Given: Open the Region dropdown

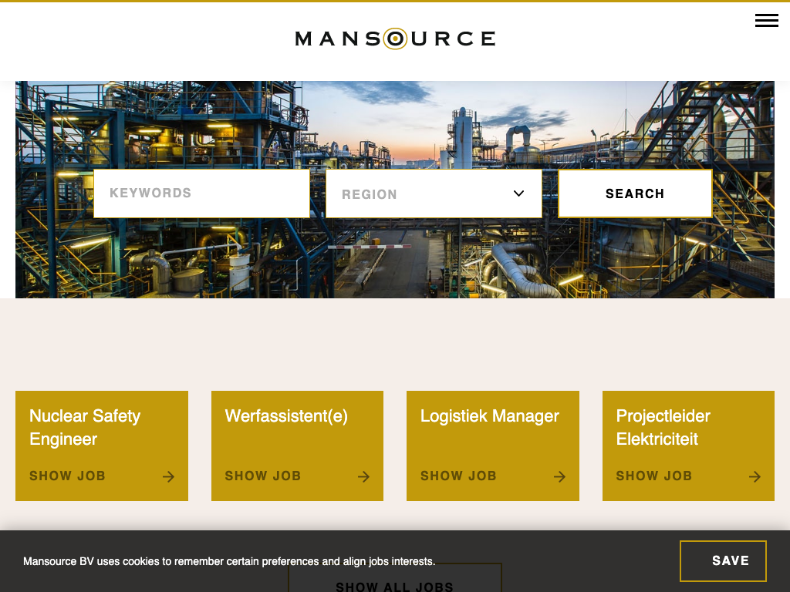Looking at the screenshot, I should pyautogui.click(x=434, y=193).
